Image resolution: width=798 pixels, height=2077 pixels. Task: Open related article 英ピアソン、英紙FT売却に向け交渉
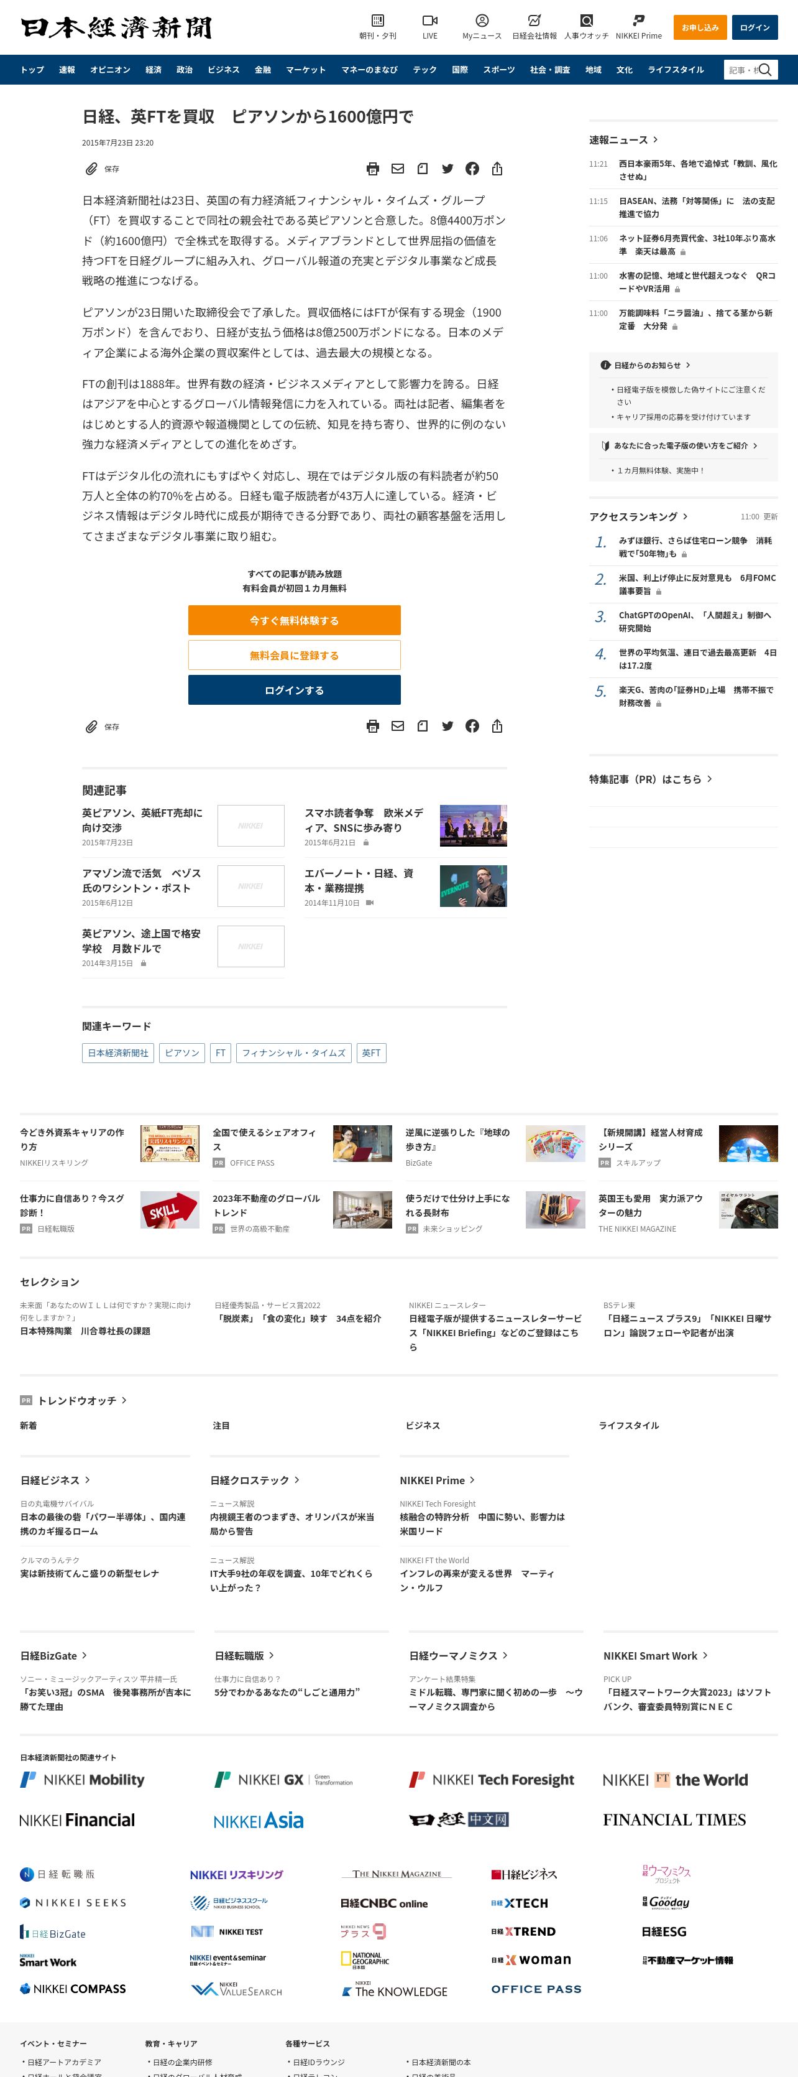tap(142, 820)
